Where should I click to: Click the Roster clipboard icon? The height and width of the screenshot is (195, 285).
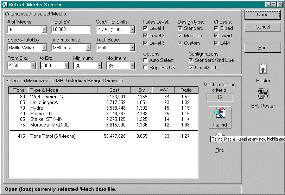point(263,69)
